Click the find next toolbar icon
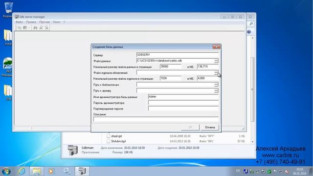Screen dimensions: 313x176 pos(41,28)
